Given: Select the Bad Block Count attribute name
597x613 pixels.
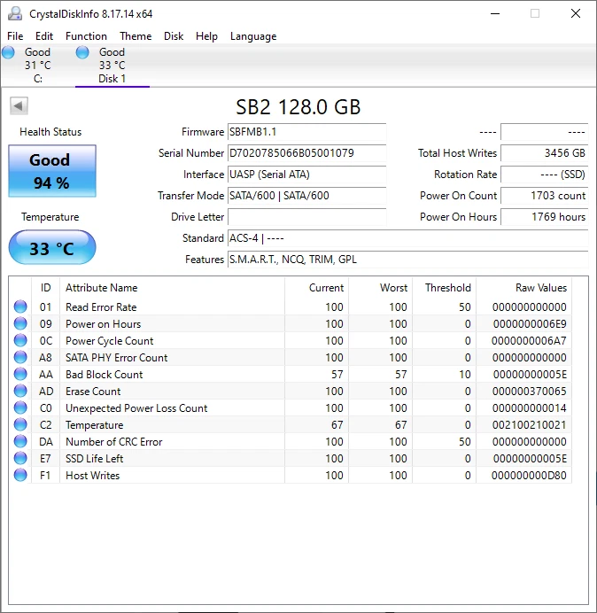Looking at the screenshot, I should click(x=104, y=375).
